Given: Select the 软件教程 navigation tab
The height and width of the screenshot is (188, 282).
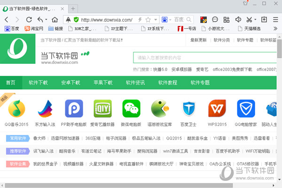Looking at the screenshot, I should [x=168, y=83].
